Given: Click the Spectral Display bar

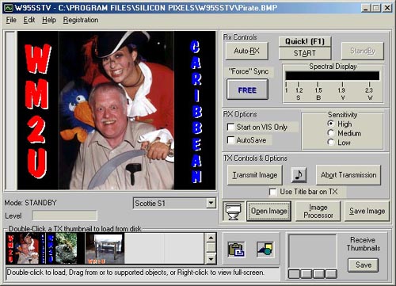Looking at the screenshot, I should point(333,75).
